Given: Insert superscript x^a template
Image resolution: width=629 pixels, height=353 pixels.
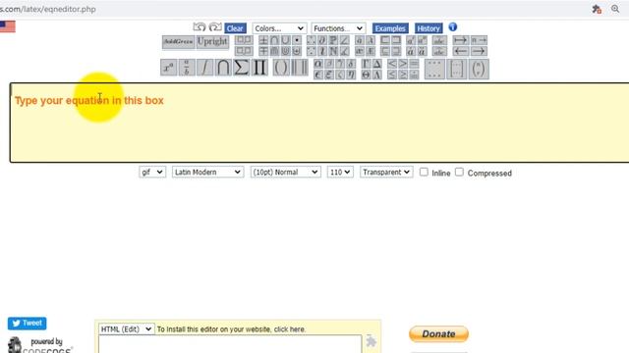Looking at the screenshot, I should [x=168, y=68].
